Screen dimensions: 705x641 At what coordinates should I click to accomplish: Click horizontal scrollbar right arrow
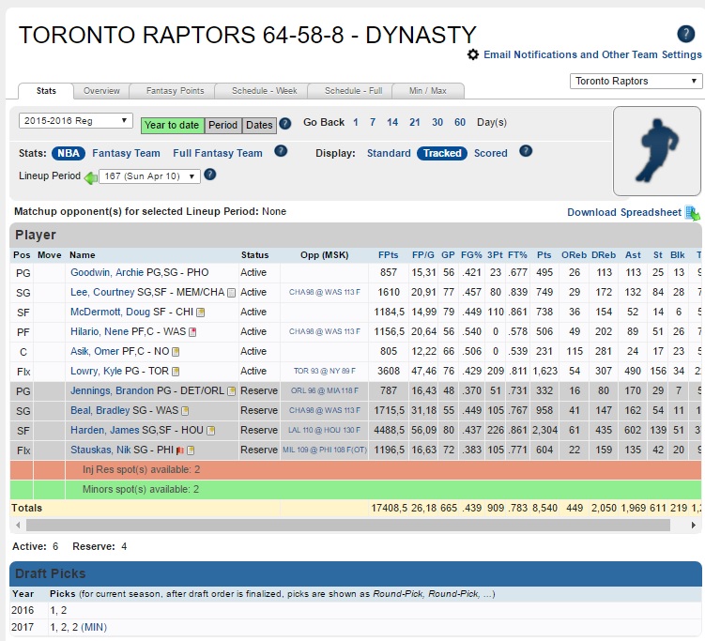[x=694, y=525]
